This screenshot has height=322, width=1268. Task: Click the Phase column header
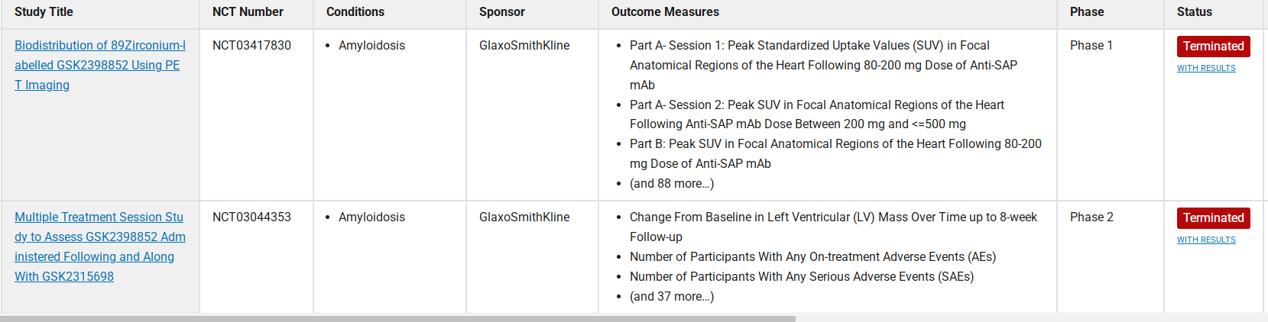1087,12
